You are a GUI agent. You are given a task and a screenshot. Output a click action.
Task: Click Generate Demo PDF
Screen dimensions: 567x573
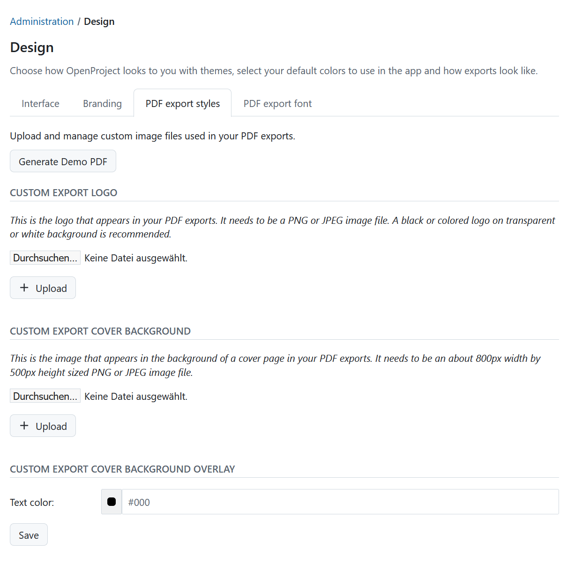[x=63, y=161]
